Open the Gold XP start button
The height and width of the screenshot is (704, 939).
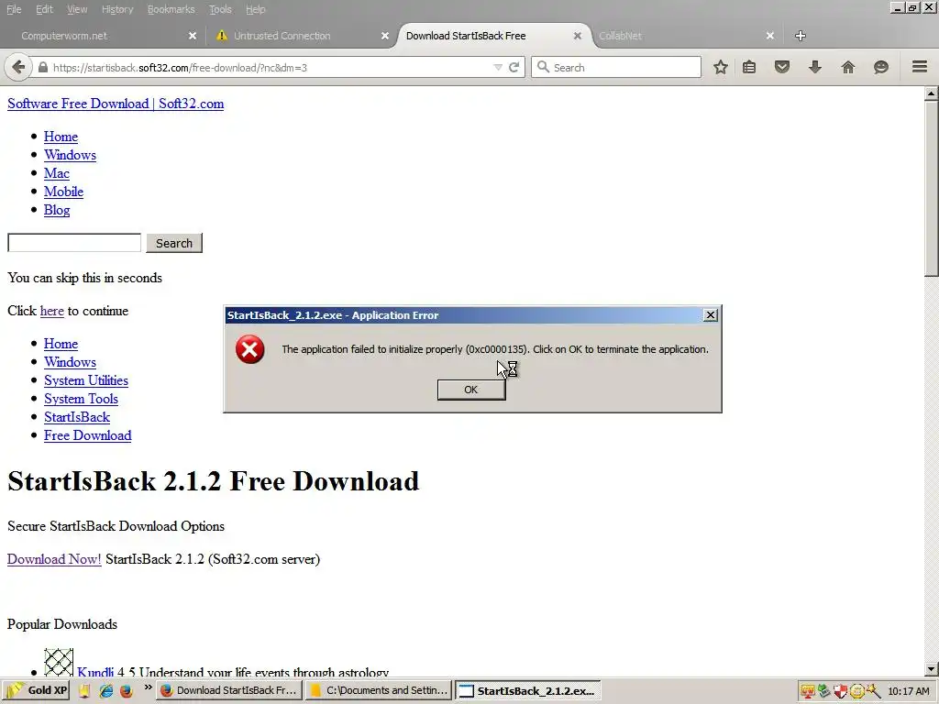(x=36, y=691)
